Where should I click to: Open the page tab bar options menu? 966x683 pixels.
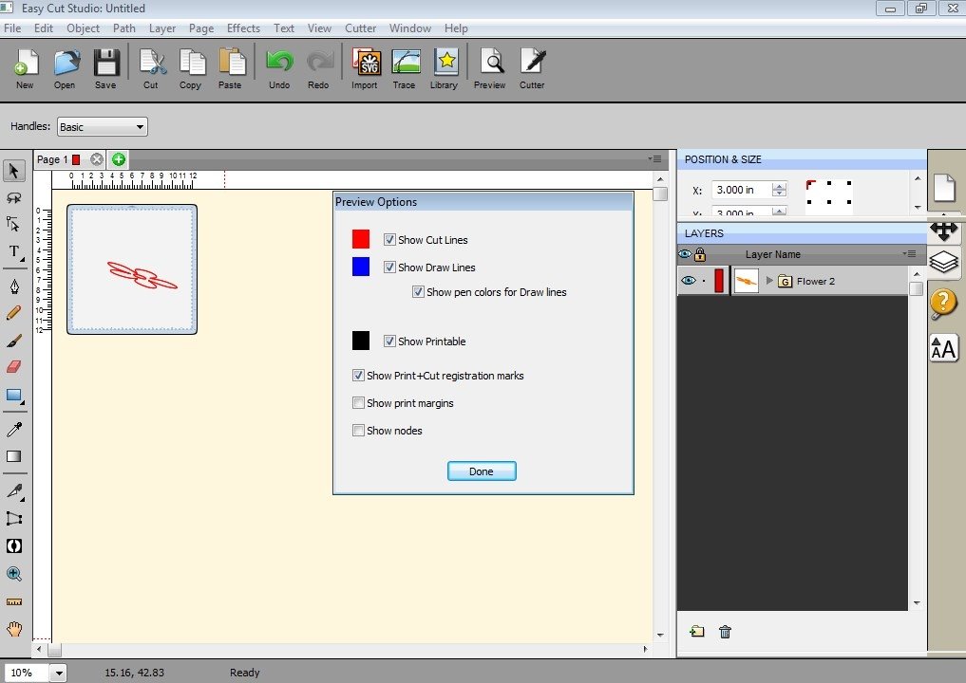coord(654,158)
